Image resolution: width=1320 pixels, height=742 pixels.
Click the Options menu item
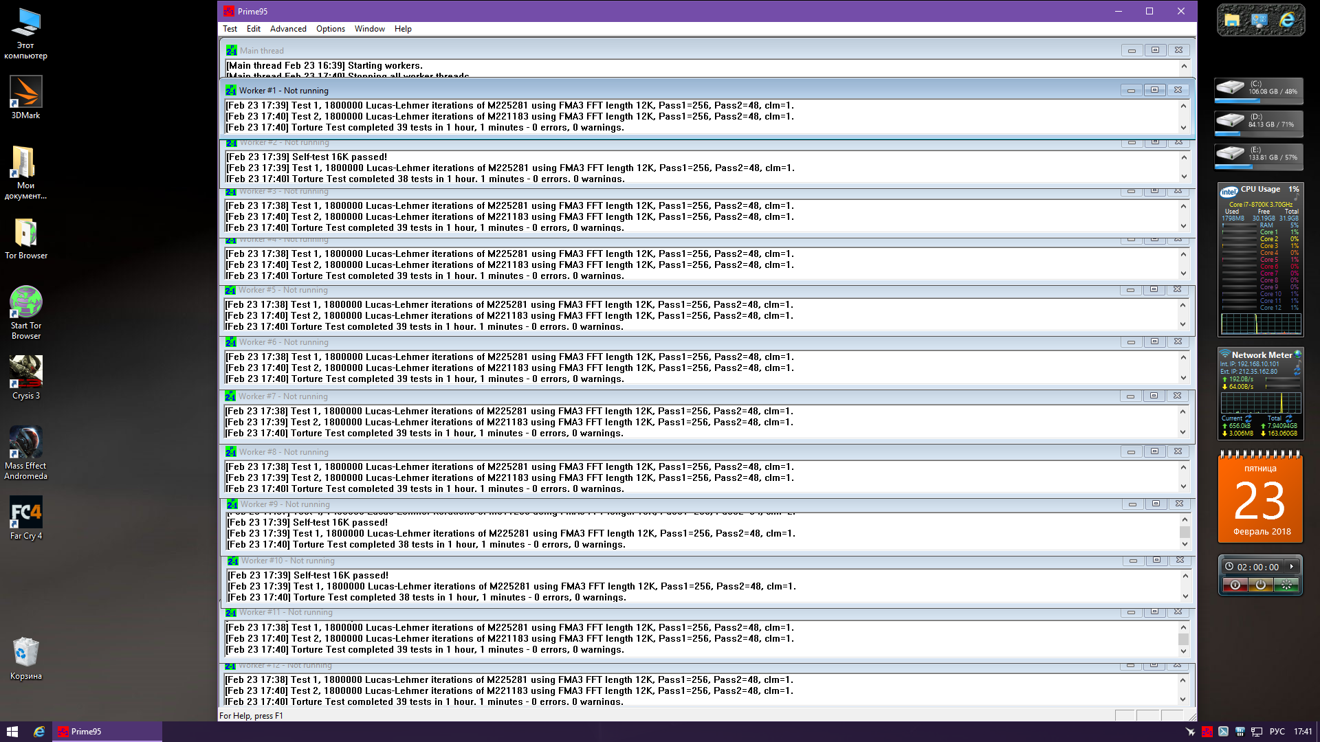(x=330, y=29)
